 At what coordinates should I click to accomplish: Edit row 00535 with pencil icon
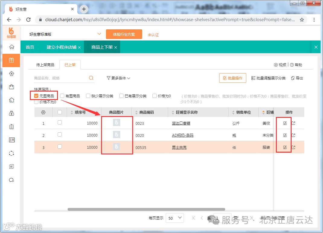point(285,147)
